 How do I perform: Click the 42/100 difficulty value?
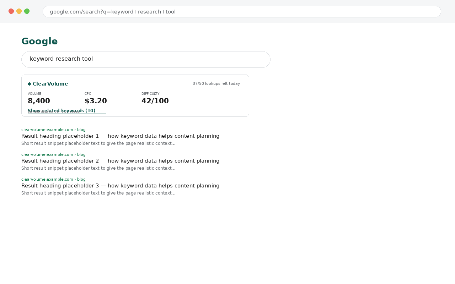[x=155, y=101]
